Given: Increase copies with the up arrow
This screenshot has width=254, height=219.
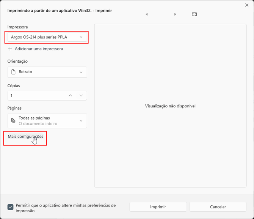Looking at the screenshot, I should [70, 96].
